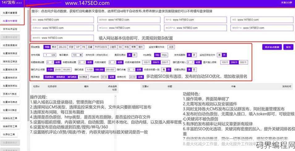Select 苹果 as website type

133,47
